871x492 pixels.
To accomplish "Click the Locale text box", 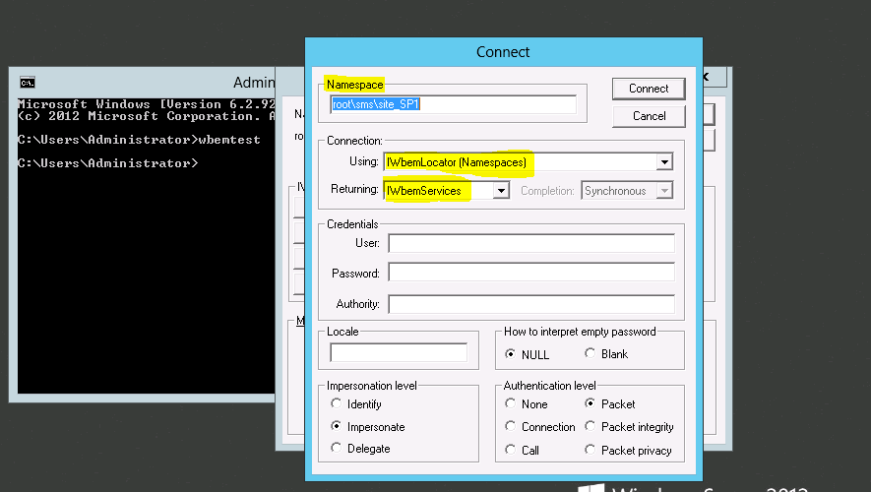I will point(399,352).
